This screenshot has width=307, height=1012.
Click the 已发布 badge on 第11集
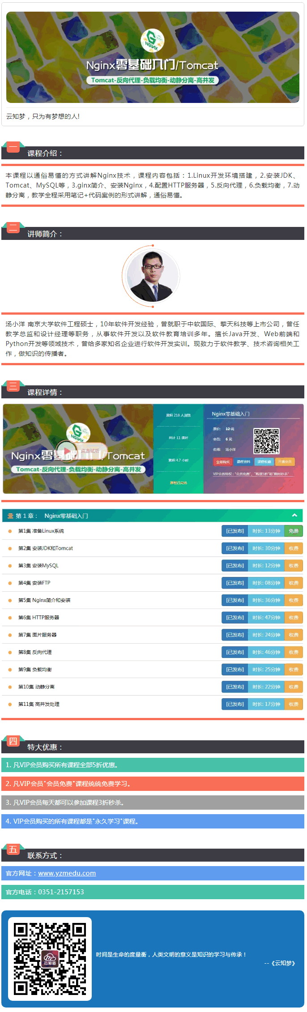(235, 704)
